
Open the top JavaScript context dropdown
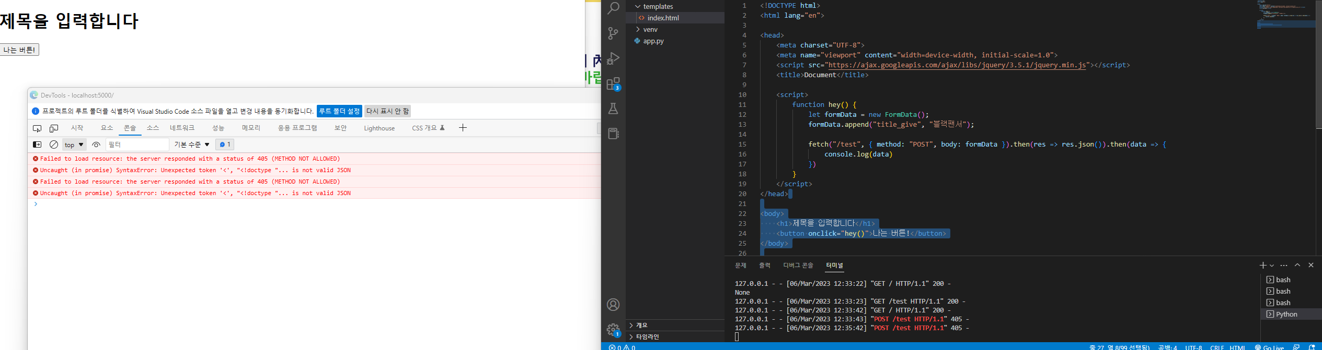coord(74,144)
